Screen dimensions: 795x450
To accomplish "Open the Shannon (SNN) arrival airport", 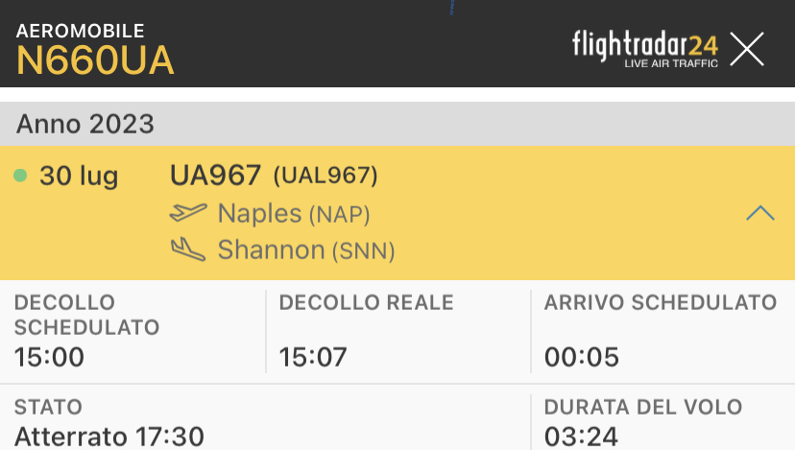I will click(x=305, y=250).
